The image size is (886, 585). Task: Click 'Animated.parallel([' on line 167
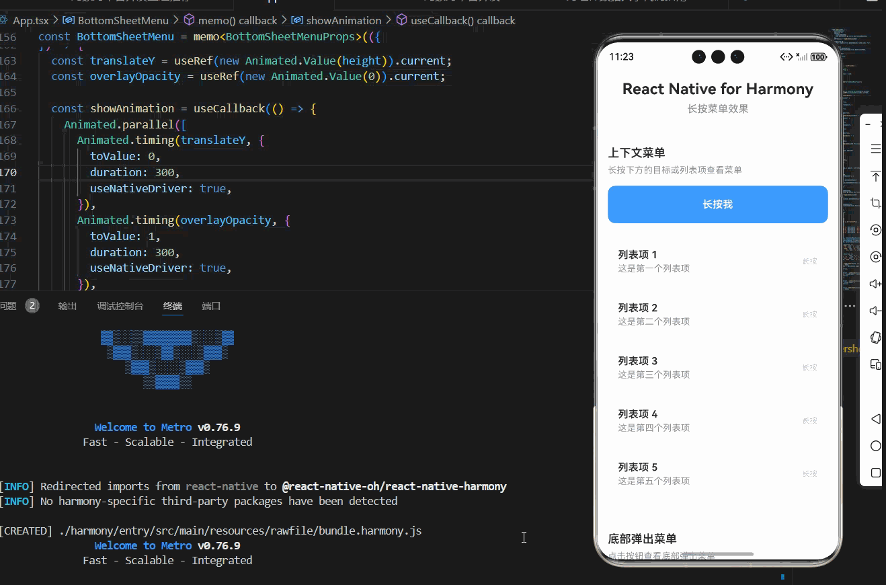125,124
